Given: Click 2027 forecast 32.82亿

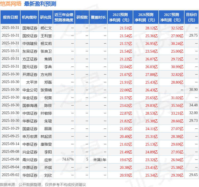Looking at the screenshot, I should (177, 75).
